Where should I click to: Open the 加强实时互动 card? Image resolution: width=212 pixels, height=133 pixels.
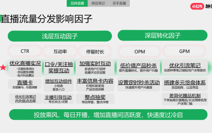[95, 67]
